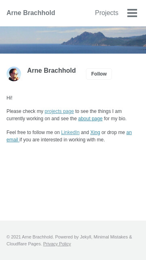
Task: Click the 'Feel free to follow me' paragraph
Action: click(69, 136)
